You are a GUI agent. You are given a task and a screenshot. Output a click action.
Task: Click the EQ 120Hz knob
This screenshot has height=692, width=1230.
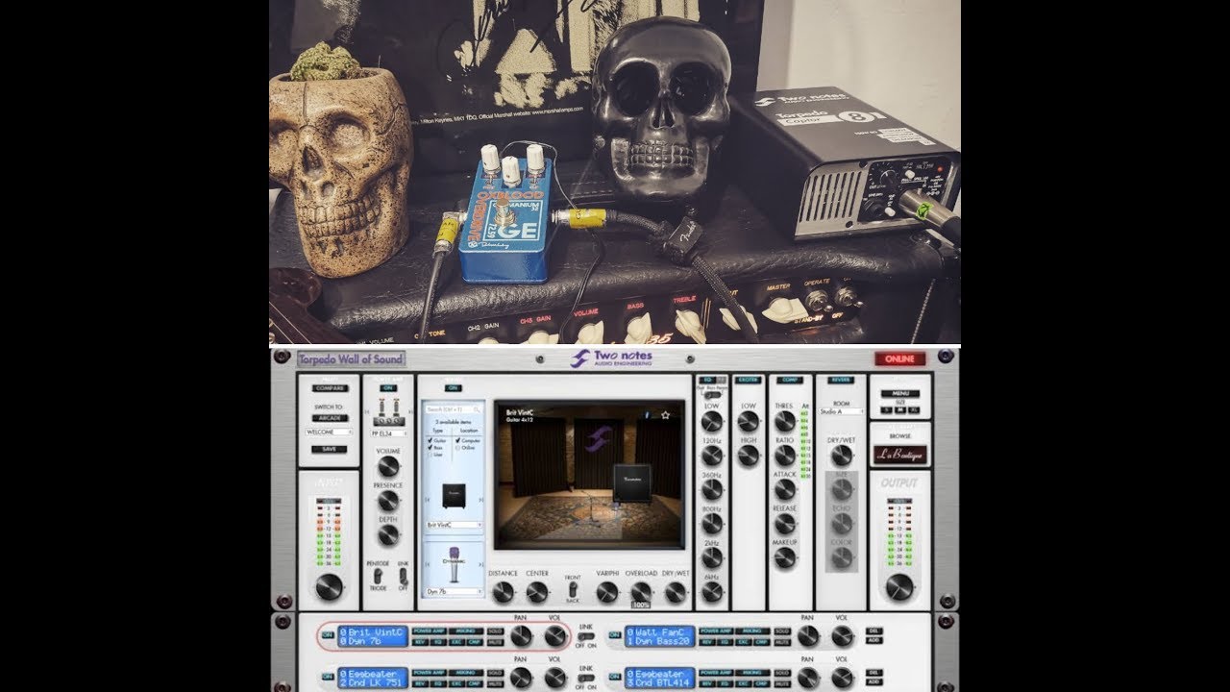[x=712, y=456]
